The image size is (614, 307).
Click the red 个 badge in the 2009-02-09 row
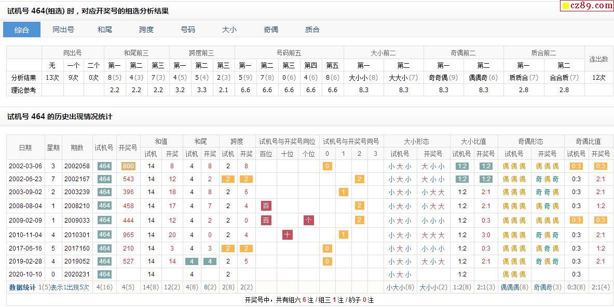(308, 221)
